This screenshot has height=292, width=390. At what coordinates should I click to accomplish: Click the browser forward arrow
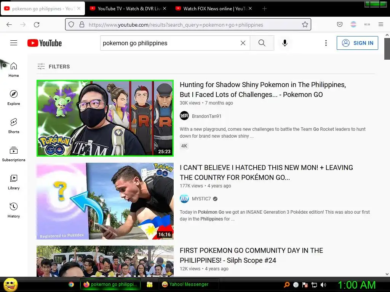pyautogui.click(x=23, y=25)
